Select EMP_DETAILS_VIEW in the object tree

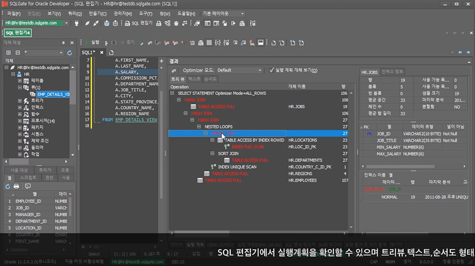point(53,94)
